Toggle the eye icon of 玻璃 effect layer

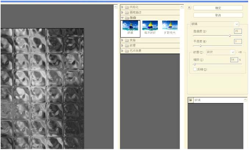pos(190,100)
